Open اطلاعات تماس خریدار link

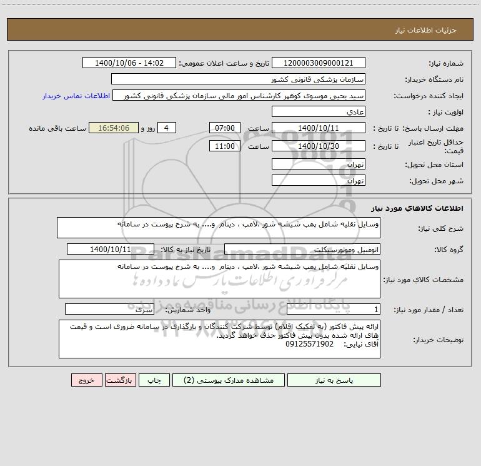point(76,96)
